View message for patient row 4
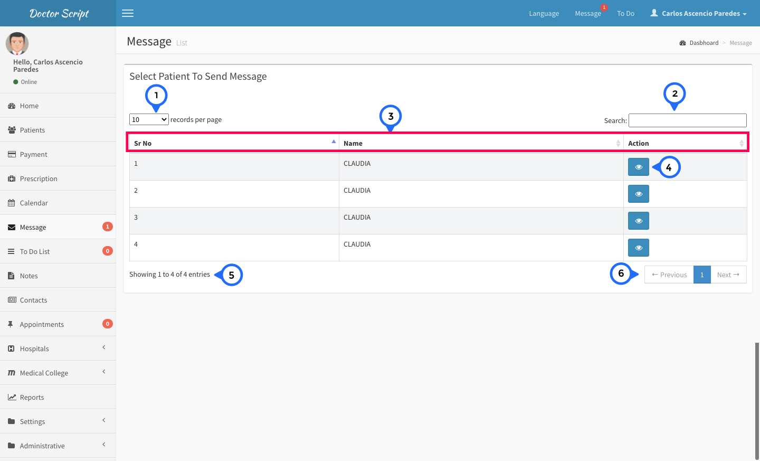This screenshot has height=461, width=760. tap(639, 248)
